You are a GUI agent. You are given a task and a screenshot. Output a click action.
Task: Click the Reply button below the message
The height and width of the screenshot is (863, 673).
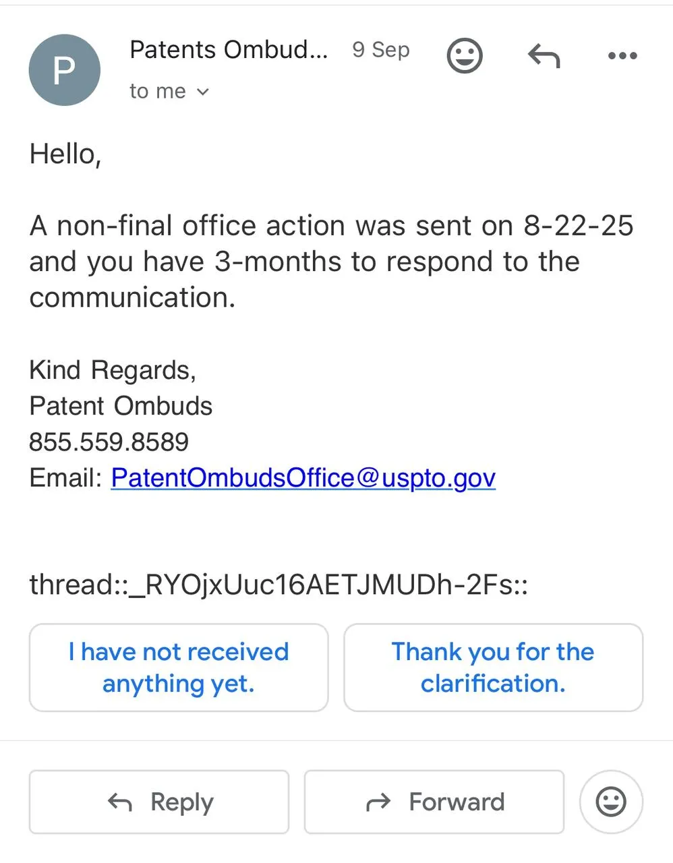159,802
